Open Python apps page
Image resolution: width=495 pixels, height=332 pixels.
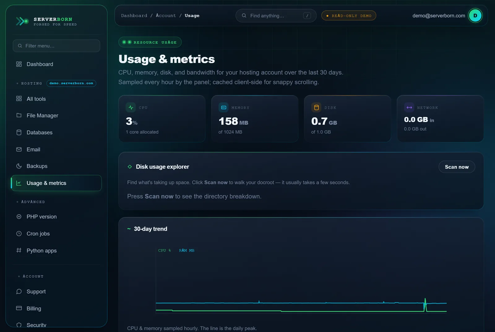56,251
